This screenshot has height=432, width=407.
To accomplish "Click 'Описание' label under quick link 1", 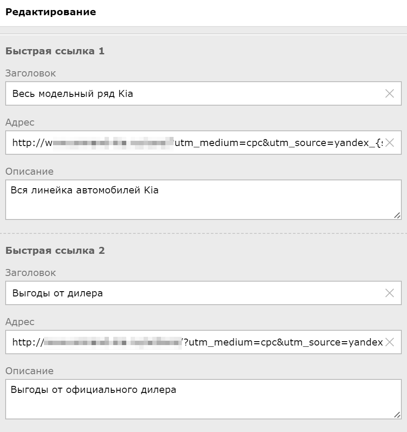I will (29, 172).
